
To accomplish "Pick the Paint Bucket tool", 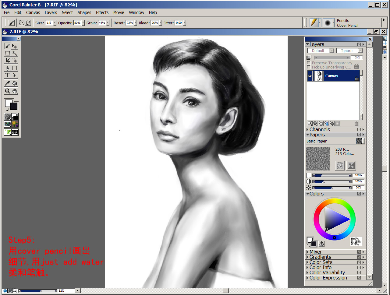I will coord(15,83).
